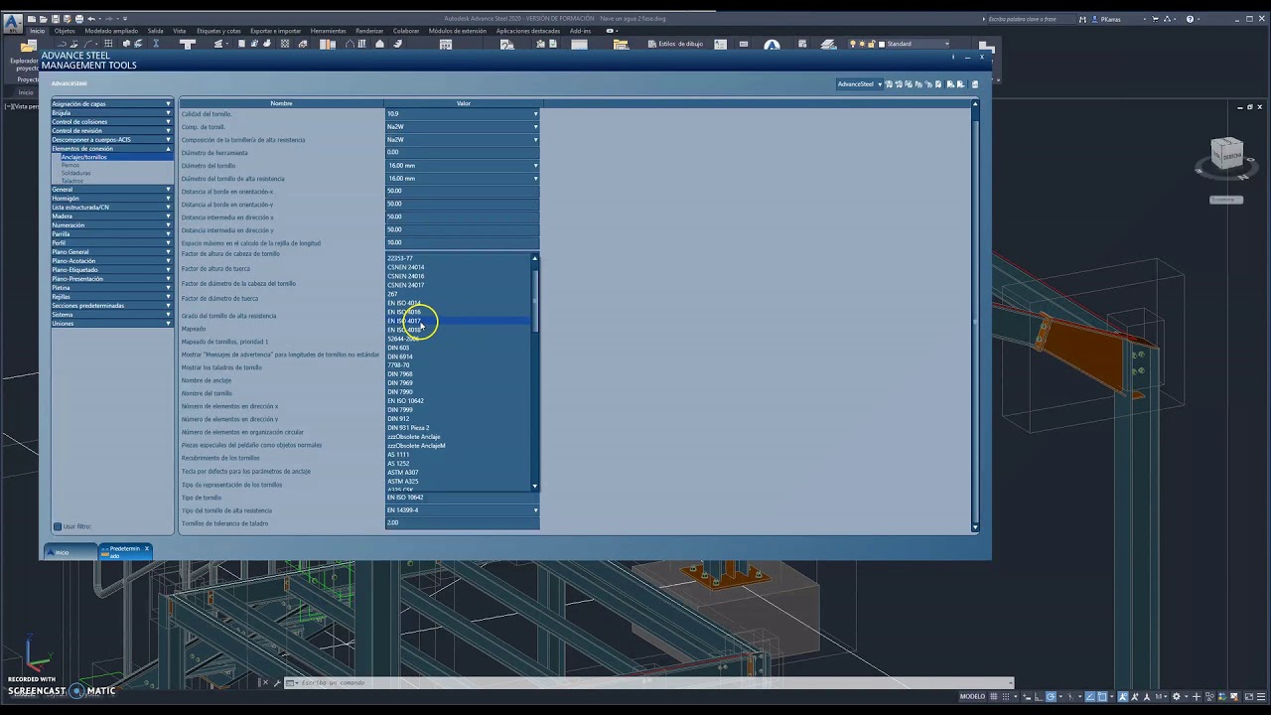Open the Open file icon in quick access toolbar
Image resolution: width=1271 pixels, height=715 pixels.
coord(43,19)
